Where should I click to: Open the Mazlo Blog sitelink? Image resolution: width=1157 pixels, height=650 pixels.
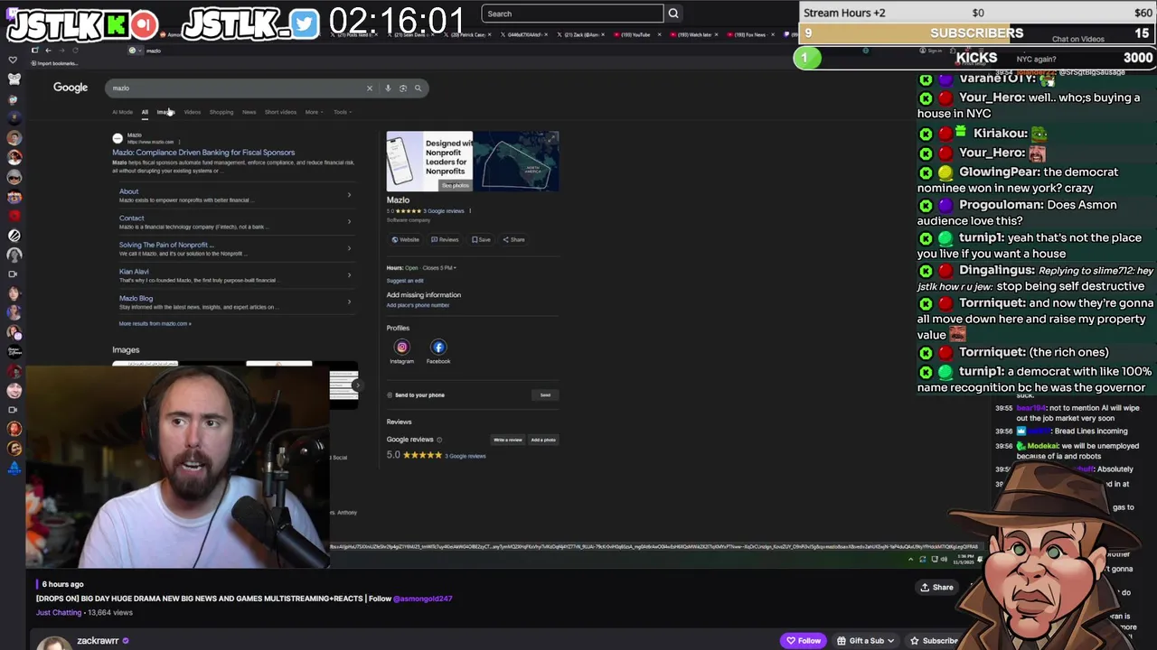tap(136, 298)
